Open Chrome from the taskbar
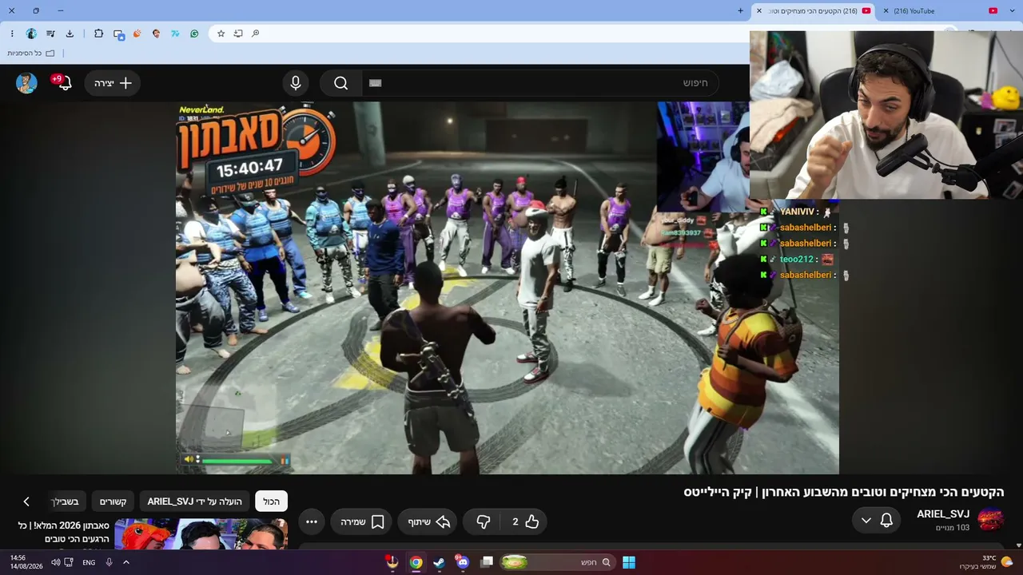The image size is (1023, 575). tap(416, 562)
